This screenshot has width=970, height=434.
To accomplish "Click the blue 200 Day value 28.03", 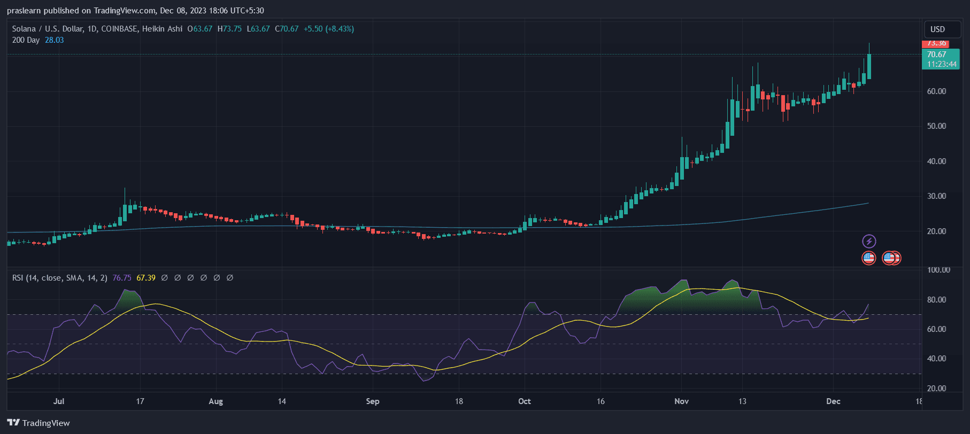I will click(x=54, y=40).
